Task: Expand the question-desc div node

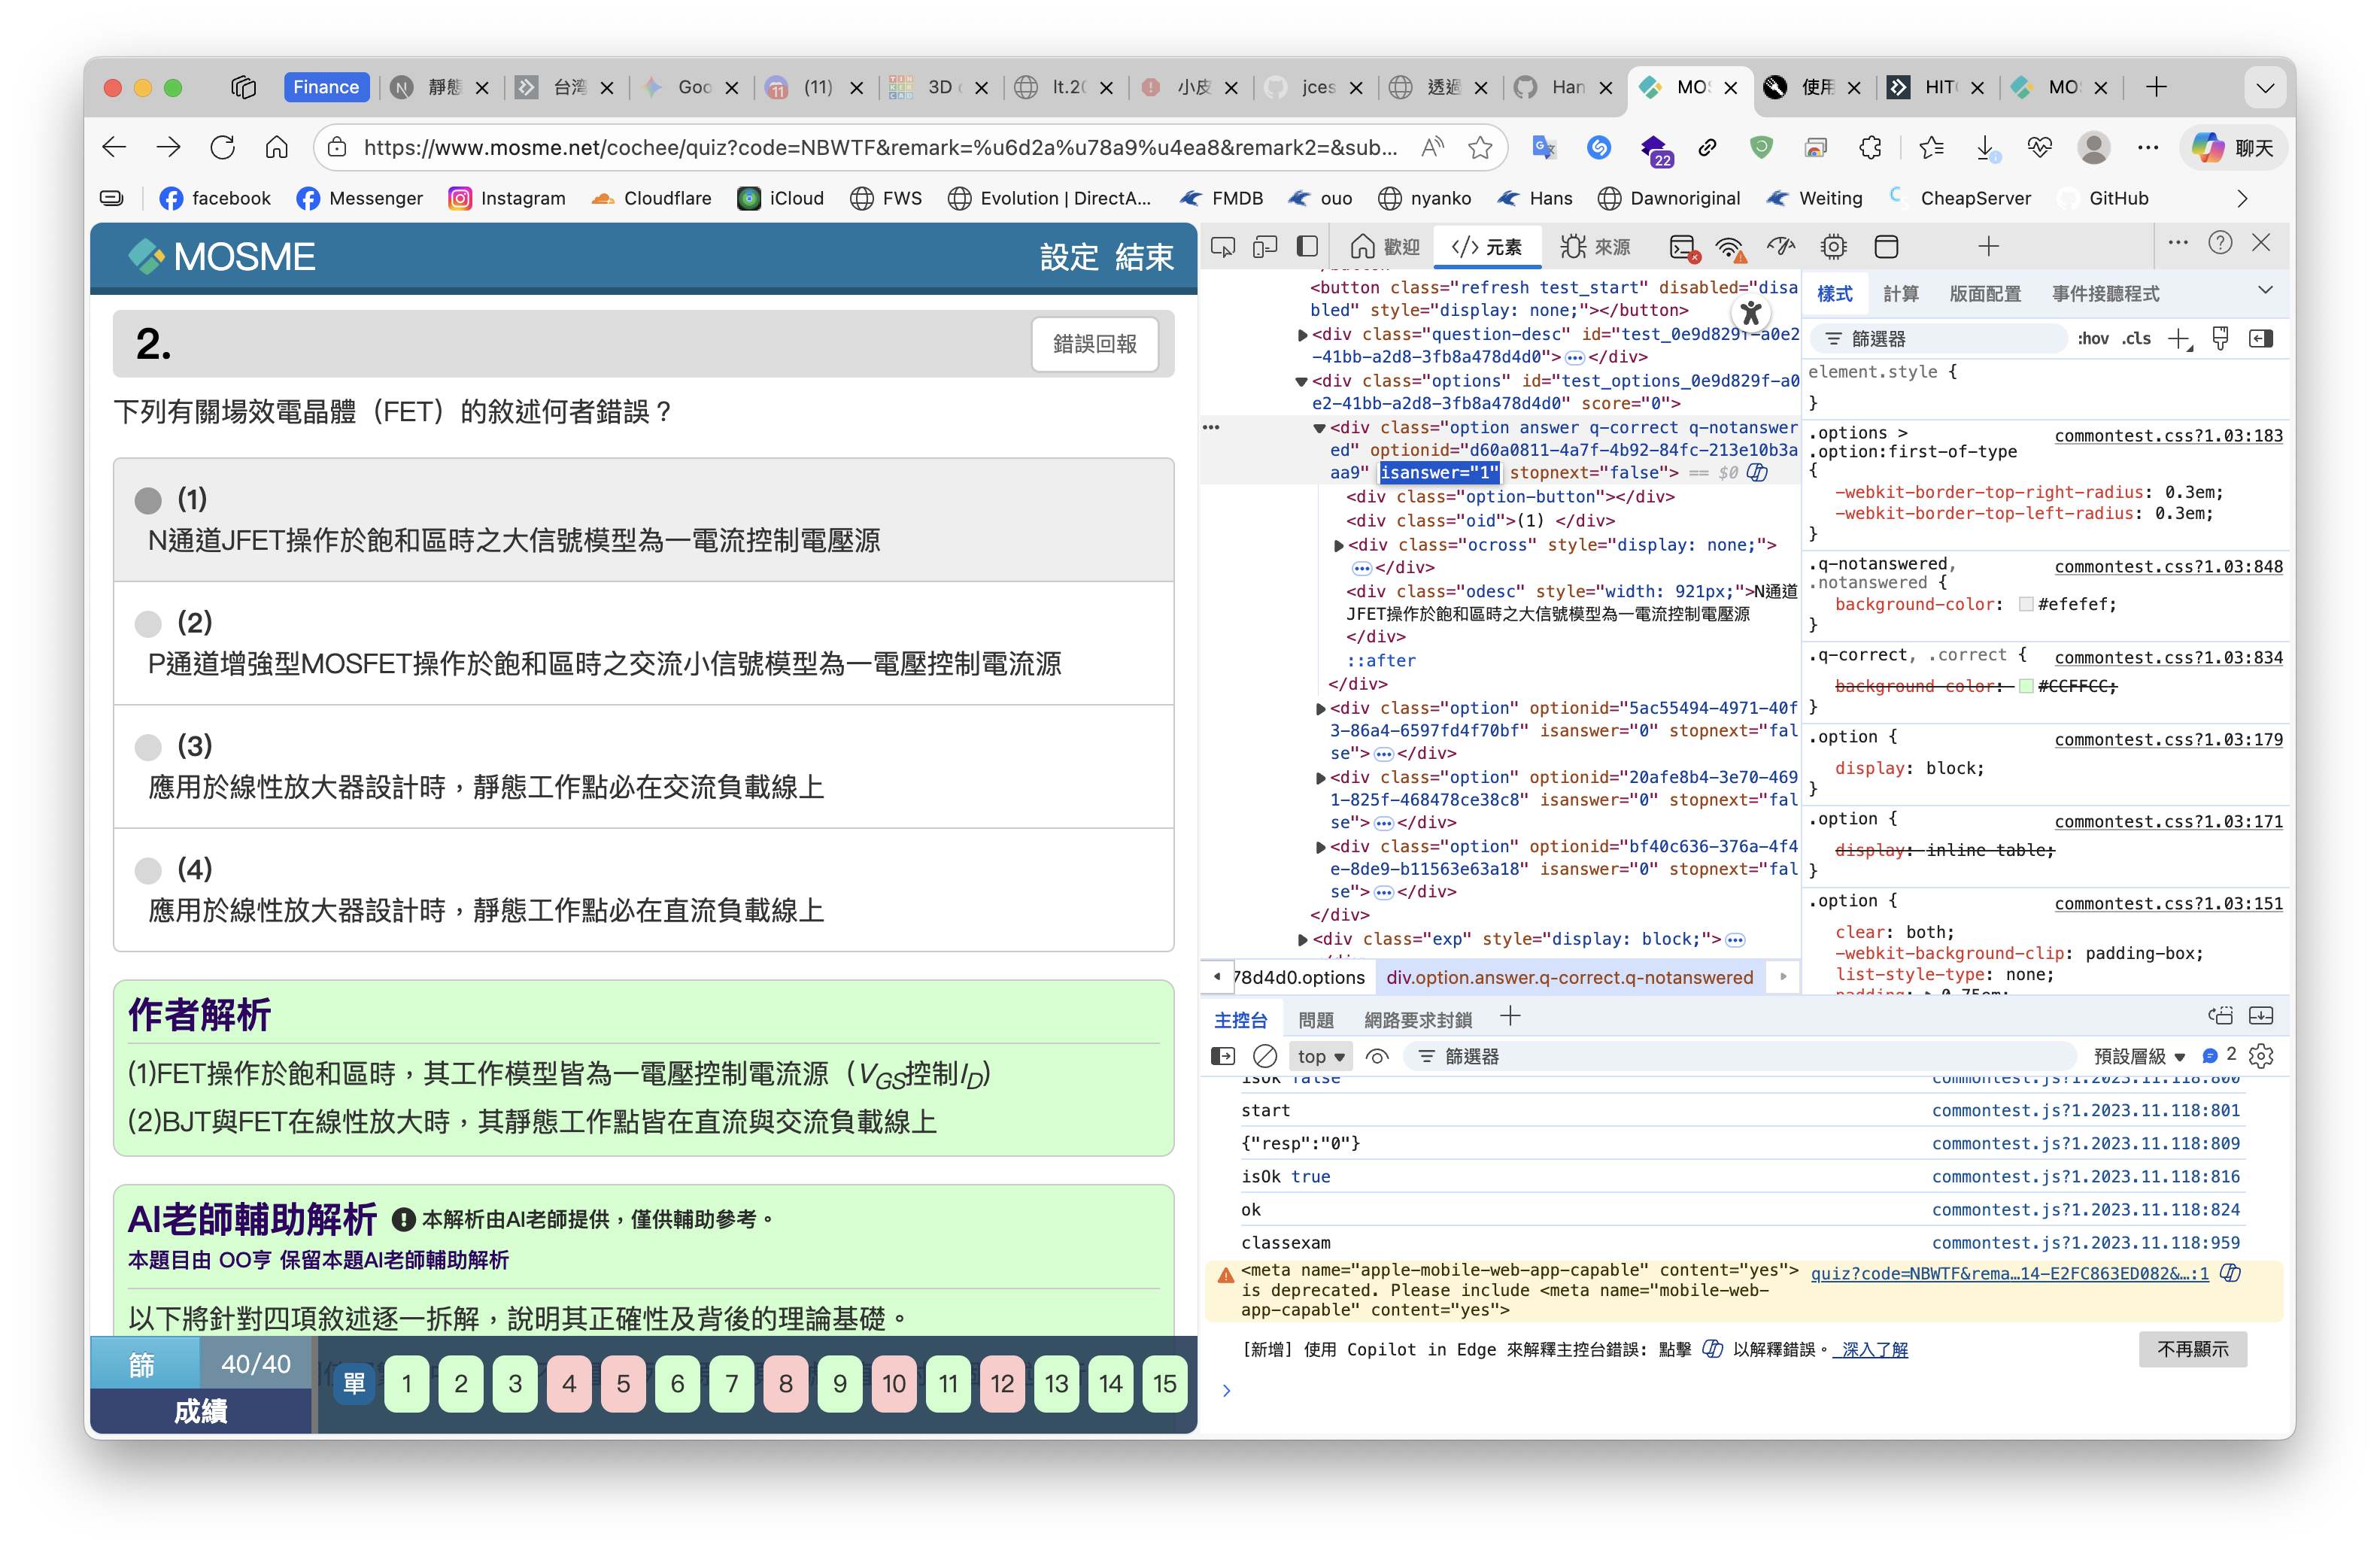Action: pos(1302,335)
